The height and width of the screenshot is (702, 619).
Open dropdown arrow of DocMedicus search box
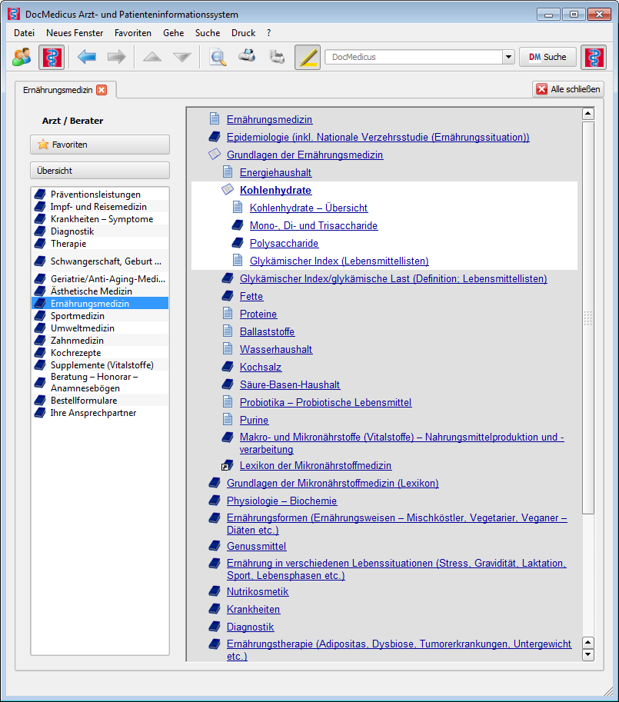point(508,58)
